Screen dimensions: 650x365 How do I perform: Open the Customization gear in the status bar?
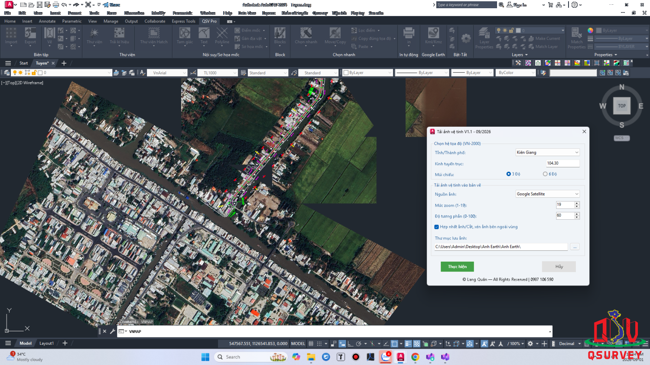530,343
